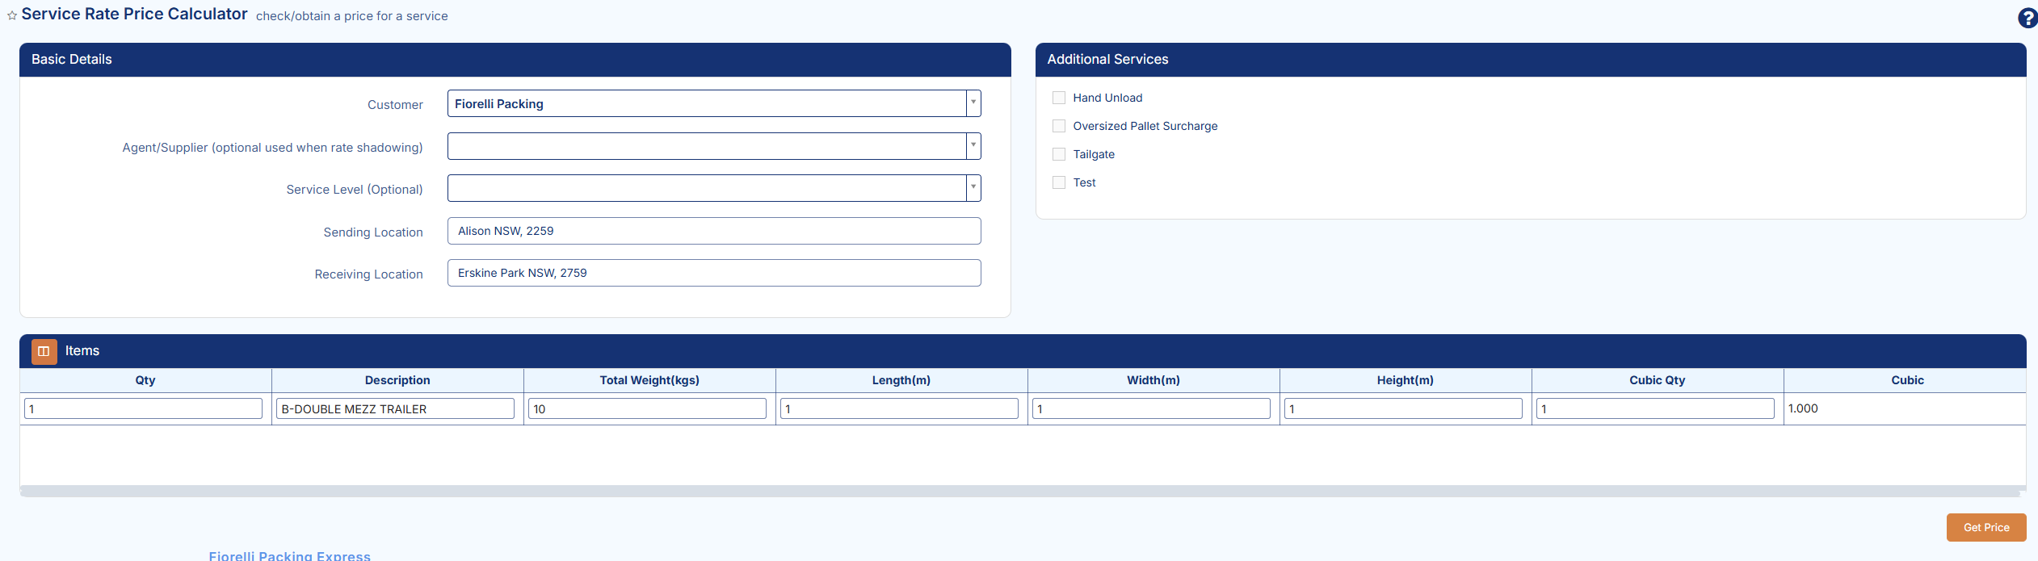Open the Customer dropdown arrow
This screenshot has height=561, width=2038.
pos(973,103)
